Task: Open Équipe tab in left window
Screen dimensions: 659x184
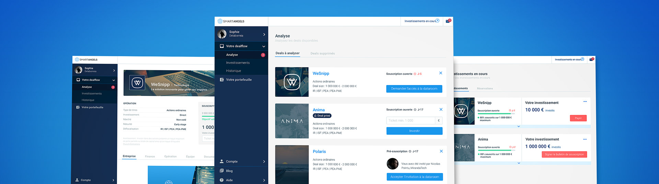Action: 190,157
